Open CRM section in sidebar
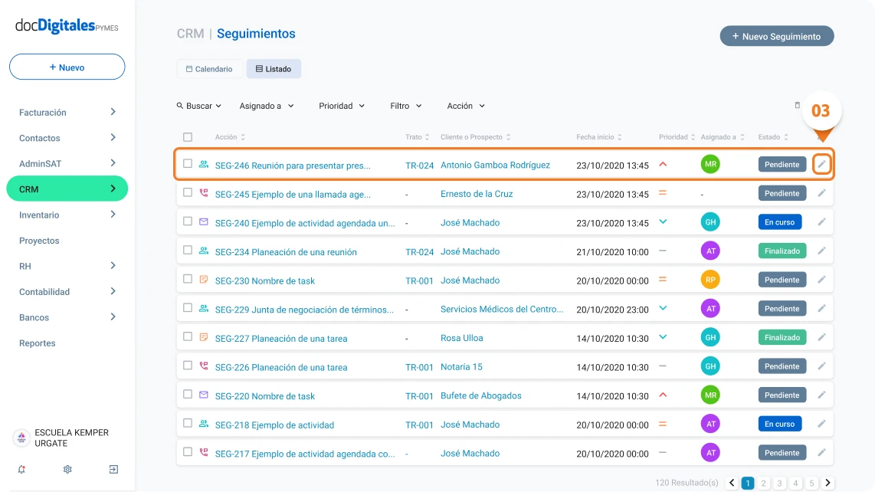Viewport: 875px width, 492px height. tap(67, 189)
